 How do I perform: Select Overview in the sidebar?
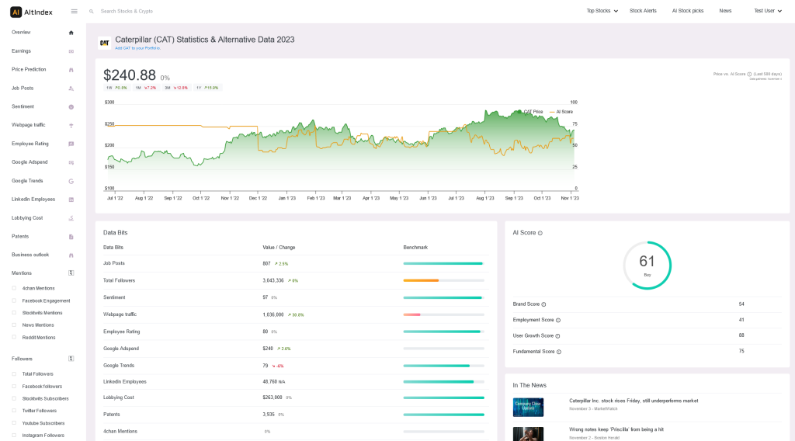21,33
